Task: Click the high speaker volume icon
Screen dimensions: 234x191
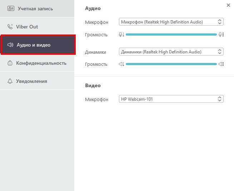Action: pos(221,64)
